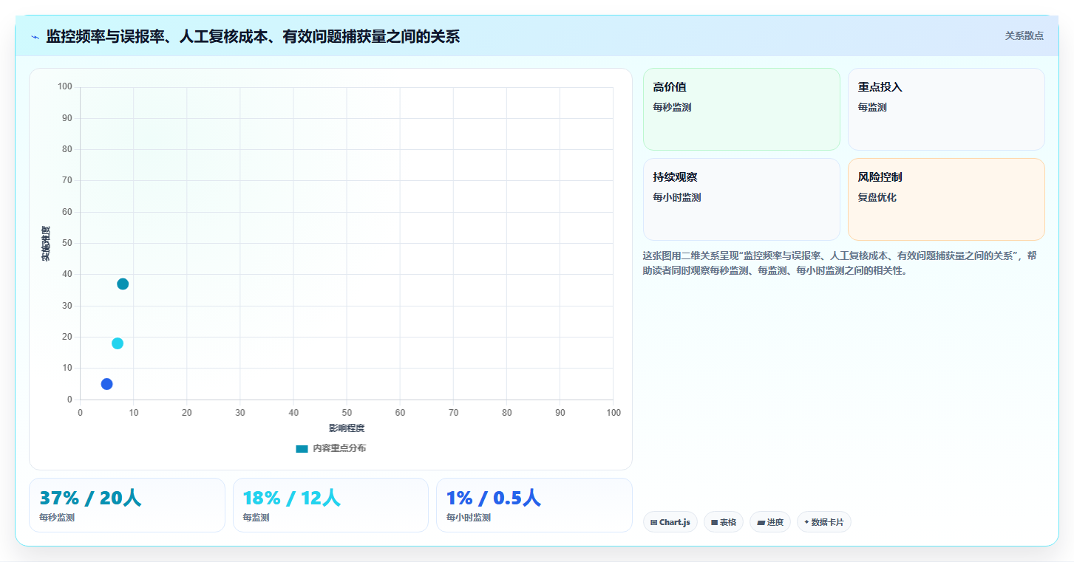Click the 影响程度 x-axis title
This screenshot has height=562, width=1074.
347,428
